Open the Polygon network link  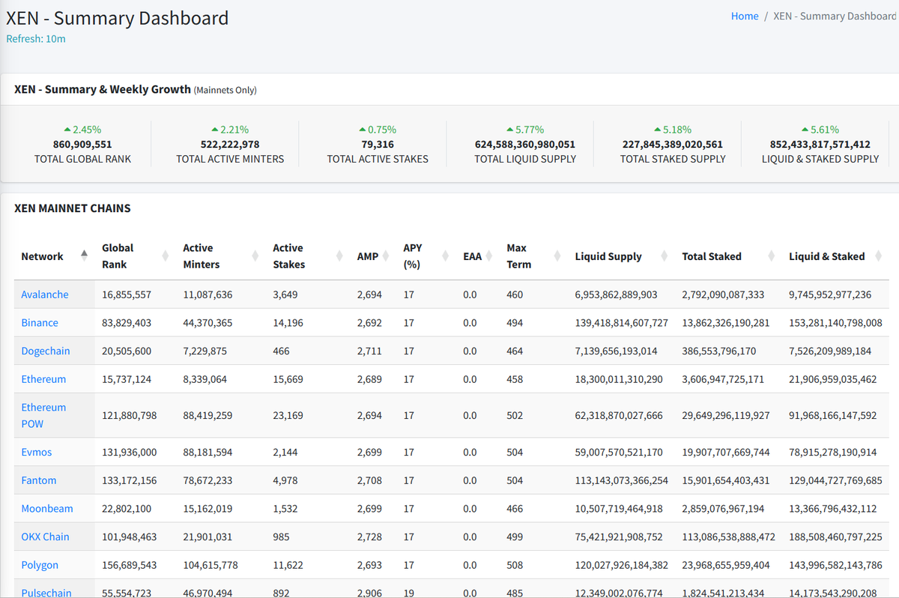[x=40, y=565]
